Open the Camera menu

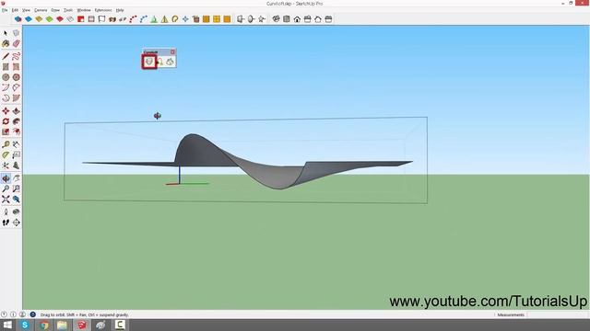(x=41, y=10)
